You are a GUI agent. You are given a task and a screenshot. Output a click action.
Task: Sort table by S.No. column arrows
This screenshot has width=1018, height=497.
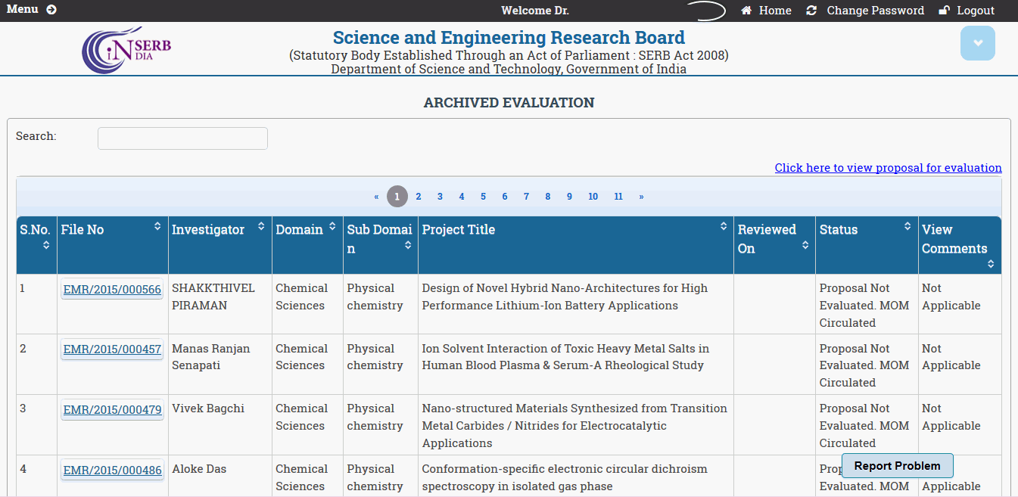point(46,245)
